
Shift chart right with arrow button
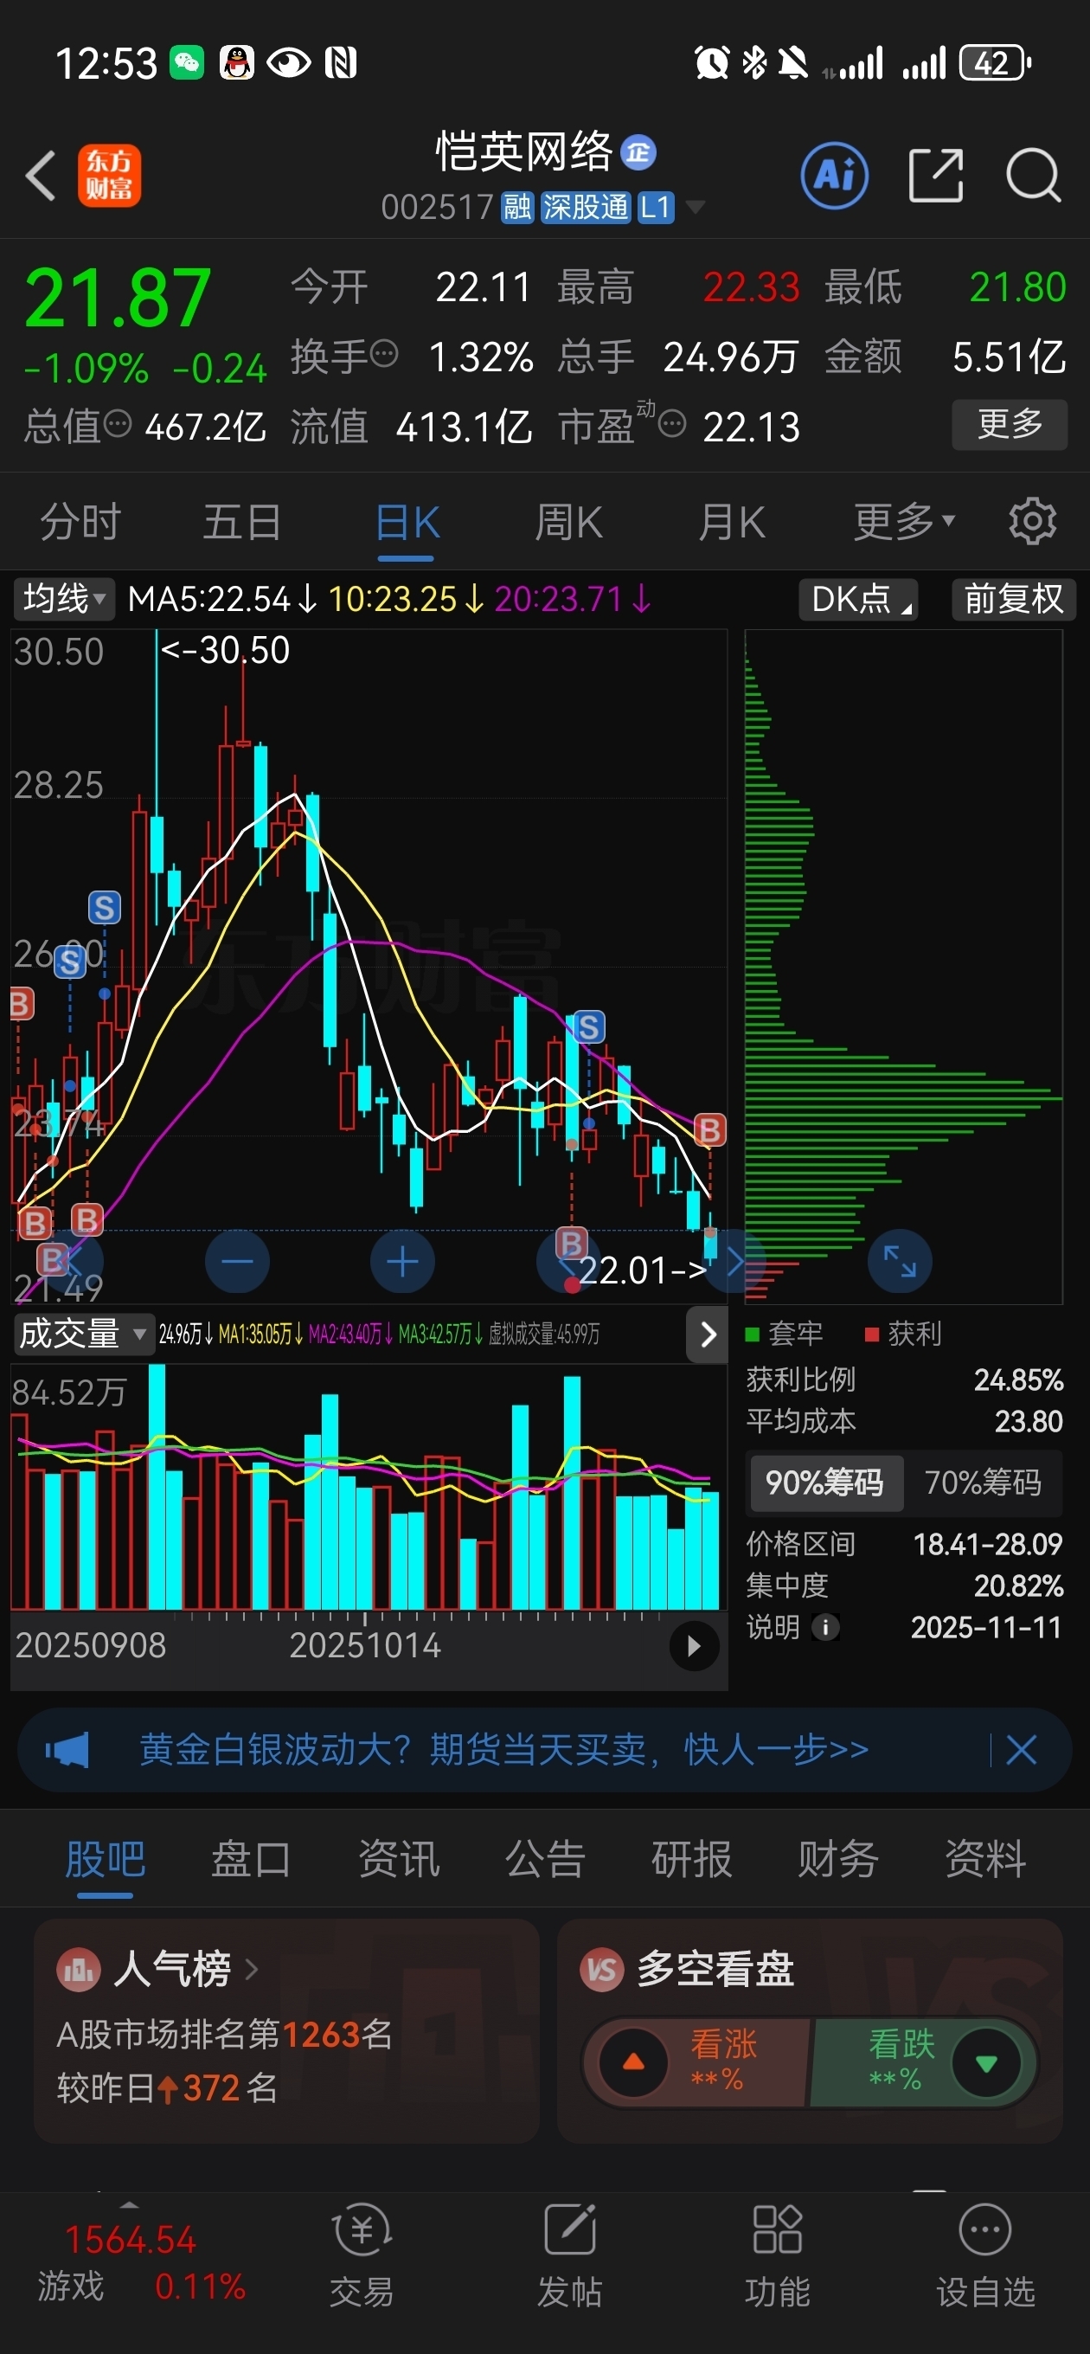coord(734,1262)
